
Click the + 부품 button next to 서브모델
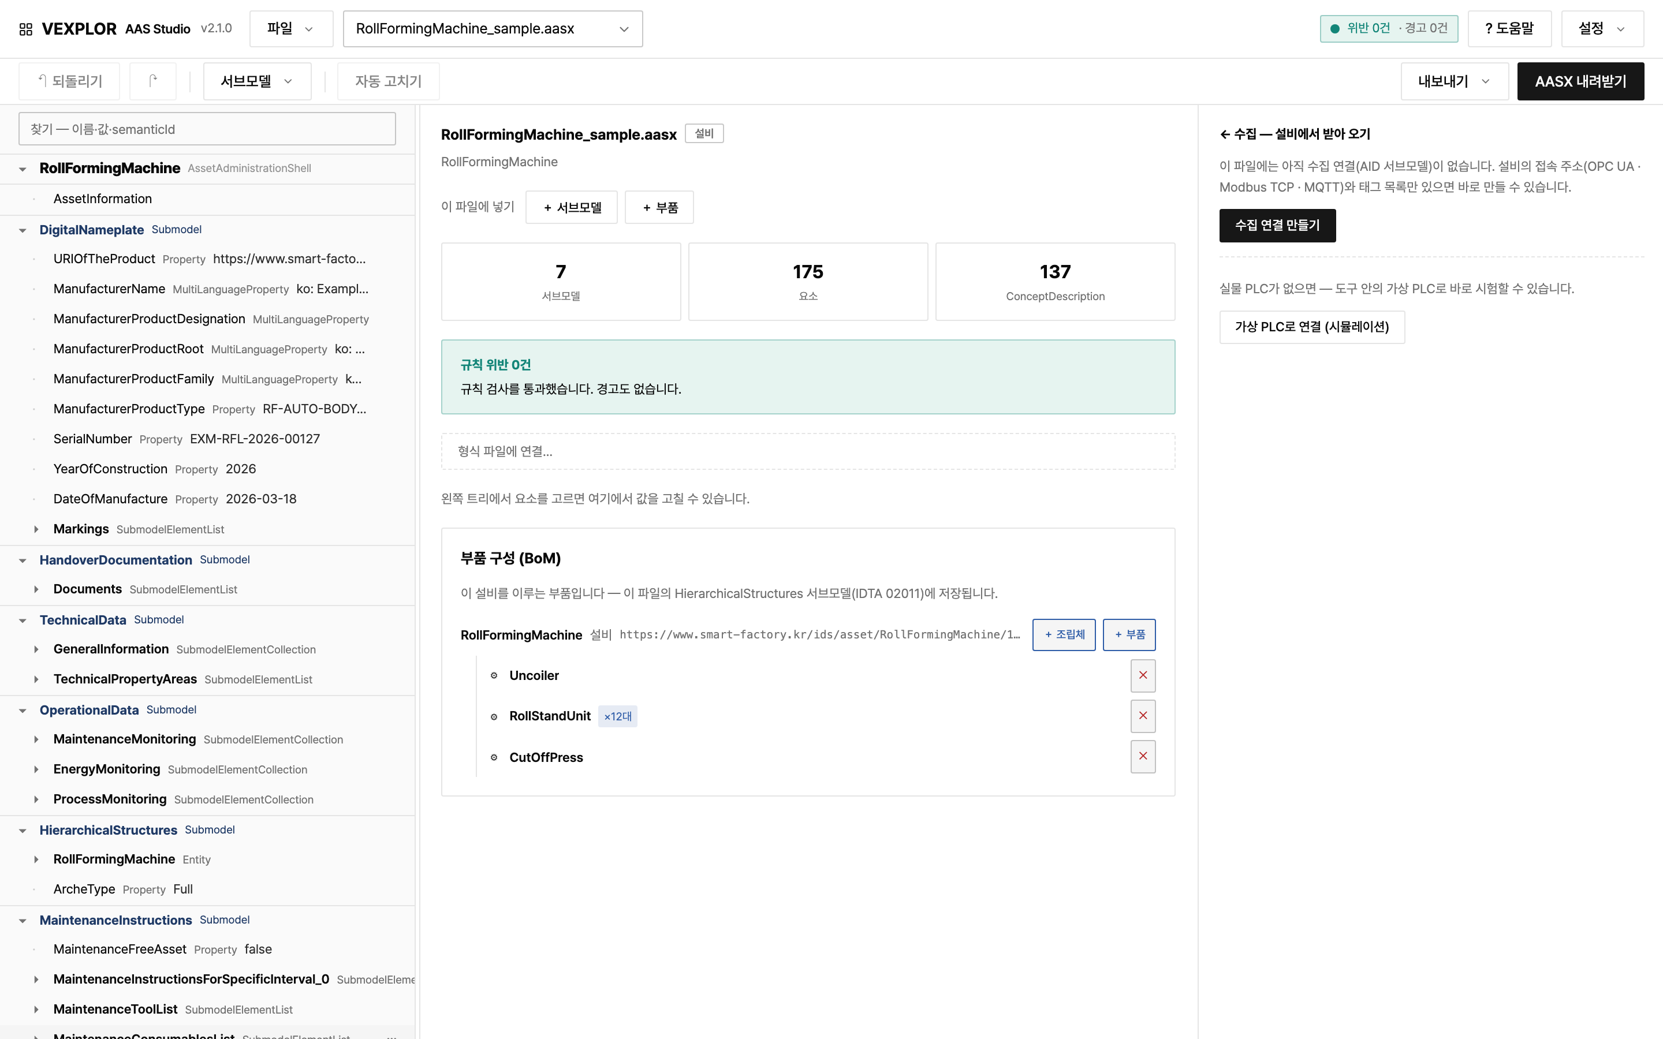pos(659,208)
